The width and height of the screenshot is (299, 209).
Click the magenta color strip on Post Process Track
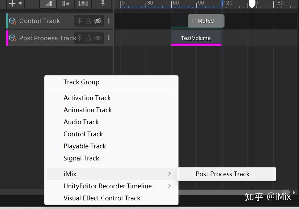pos(196,45)
